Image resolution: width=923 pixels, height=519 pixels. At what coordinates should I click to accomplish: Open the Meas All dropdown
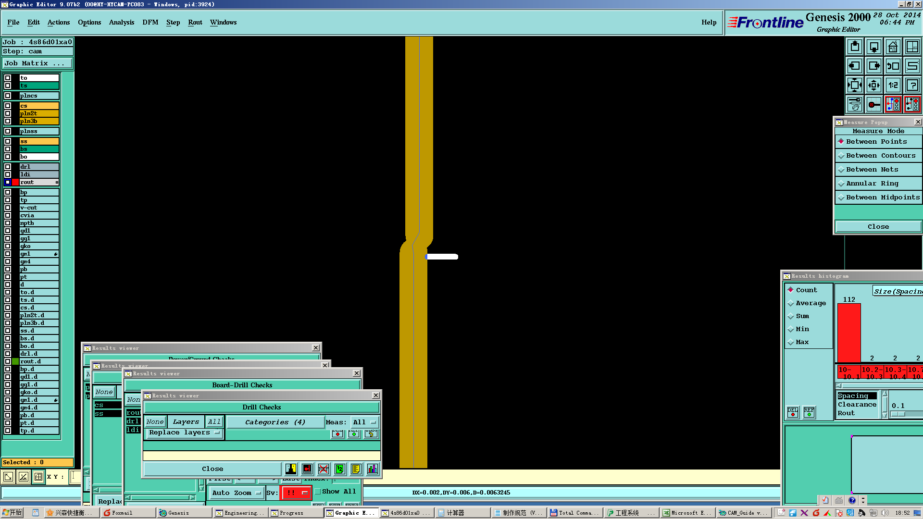coord(364,422)
